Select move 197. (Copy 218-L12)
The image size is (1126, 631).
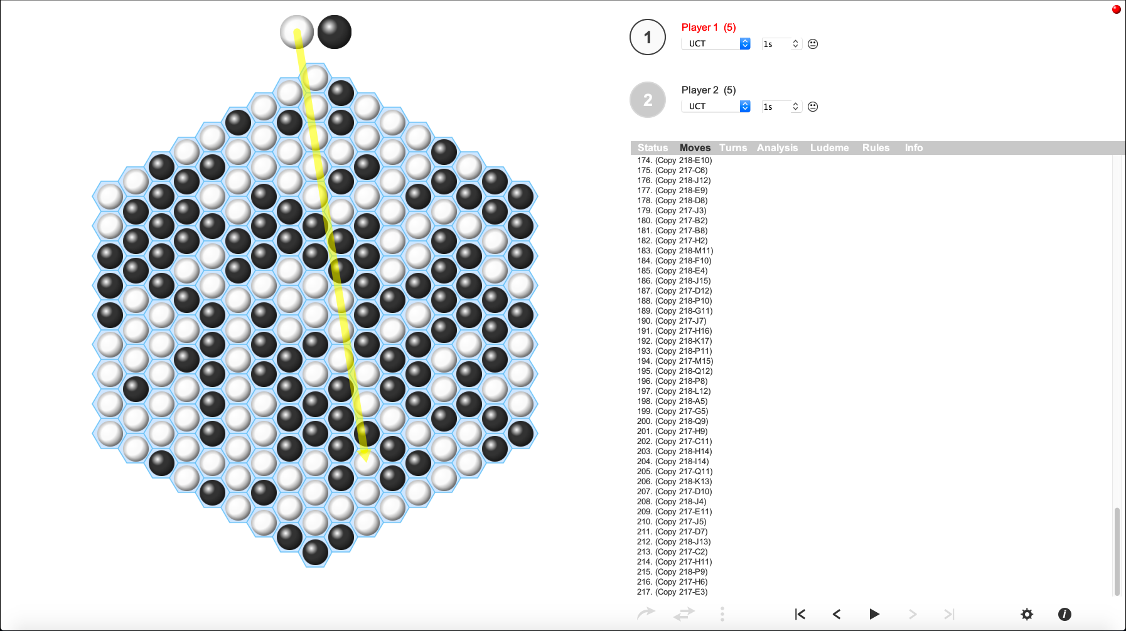(674, 391)
